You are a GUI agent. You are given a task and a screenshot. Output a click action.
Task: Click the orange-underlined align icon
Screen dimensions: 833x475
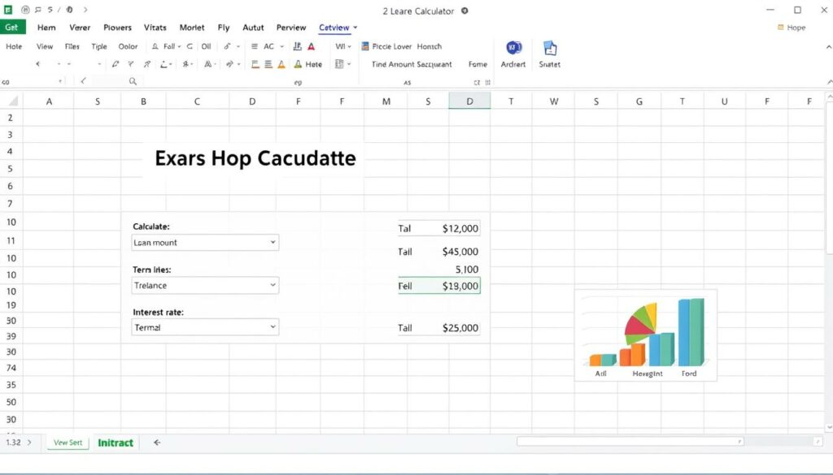(x=255, y=64)
